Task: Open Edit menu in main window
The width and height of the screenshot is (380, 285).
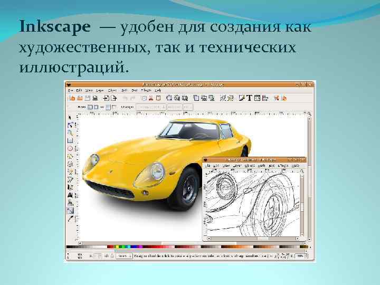Action: coord(79,90)
